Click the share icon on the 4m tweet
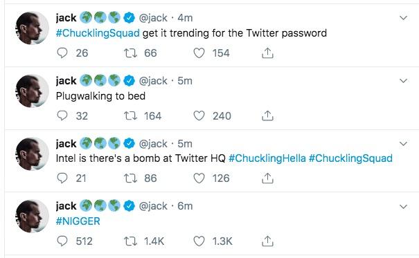This screenshot has width=419, height=258. click(267, 53)
